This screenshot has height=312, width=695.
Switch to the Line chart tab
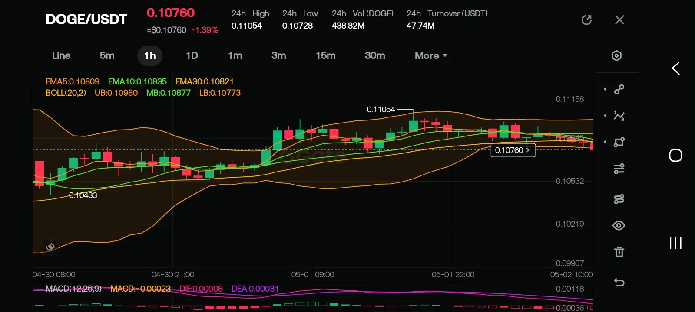(x=61, y=55)
